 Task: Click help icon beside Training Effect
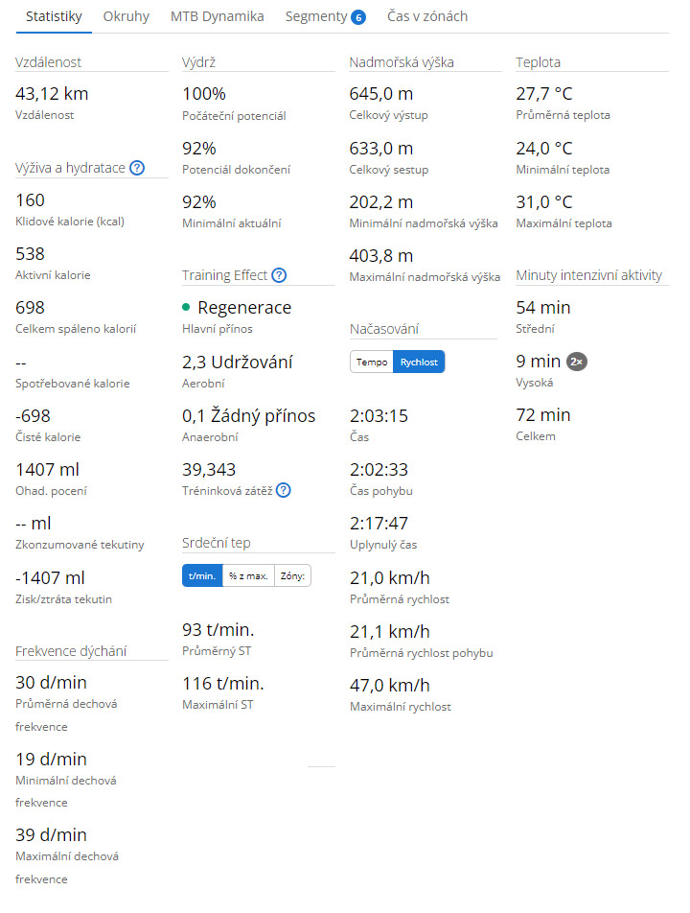pyautogui.click(x=279, y=275)
